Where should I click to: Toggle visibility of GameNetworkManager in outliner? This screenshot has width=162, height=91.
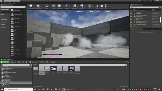(131, 15)
